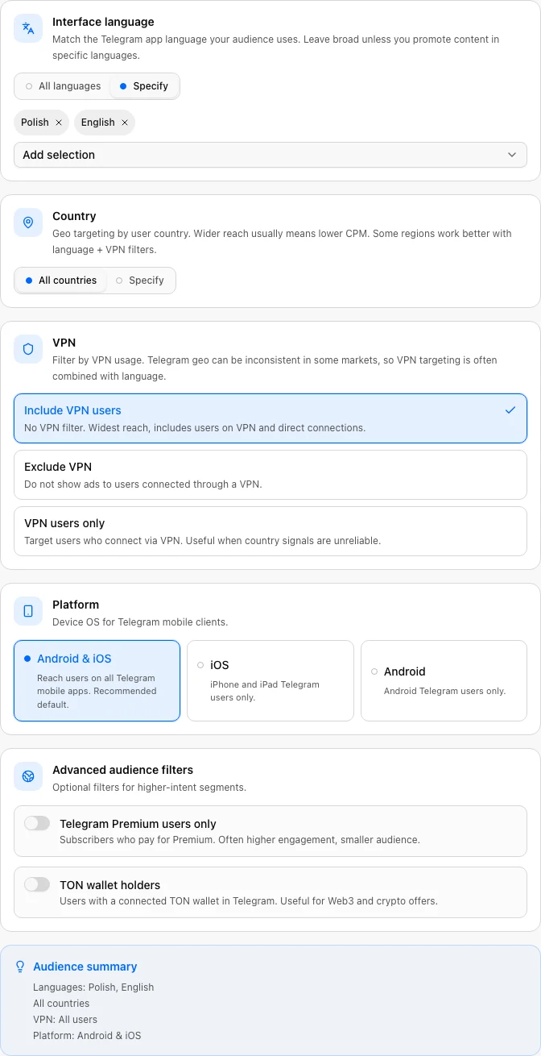Image resolution: width=541 pixels, height=1056 pixels.
Task: Click the VPN shield icon
Action: tap(28, 349)
